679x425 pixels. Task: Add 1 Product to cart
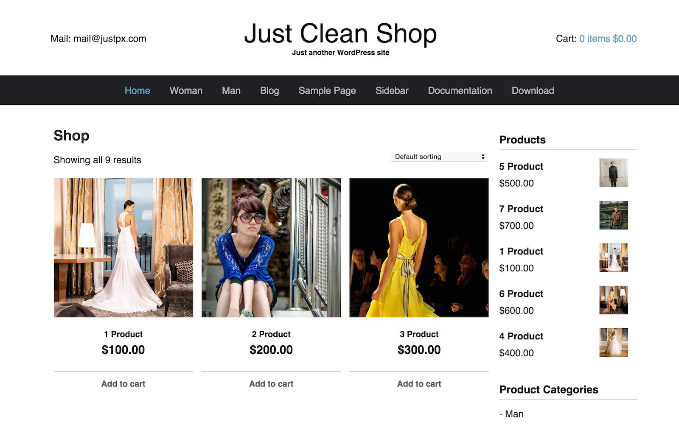coord(123,383)
